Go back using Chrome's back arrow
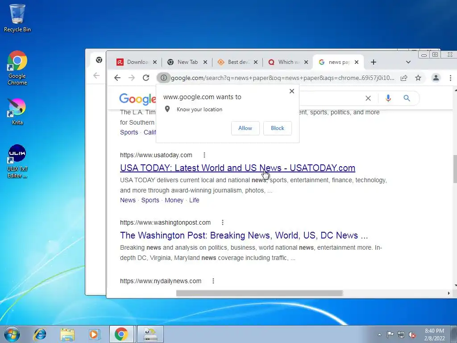 pyautogui.click(x=117, y=78)
